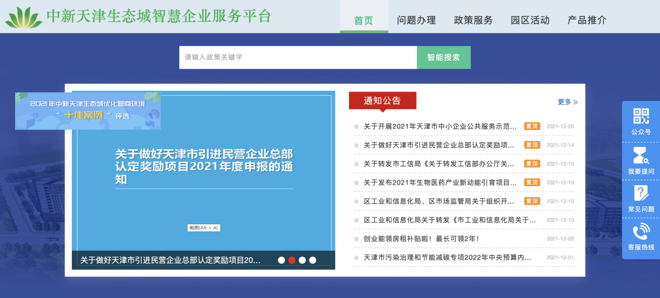Click the 置顶 badge dated 2021-12-20
Viewport: 660px width, 298px height.
[532, 126]
